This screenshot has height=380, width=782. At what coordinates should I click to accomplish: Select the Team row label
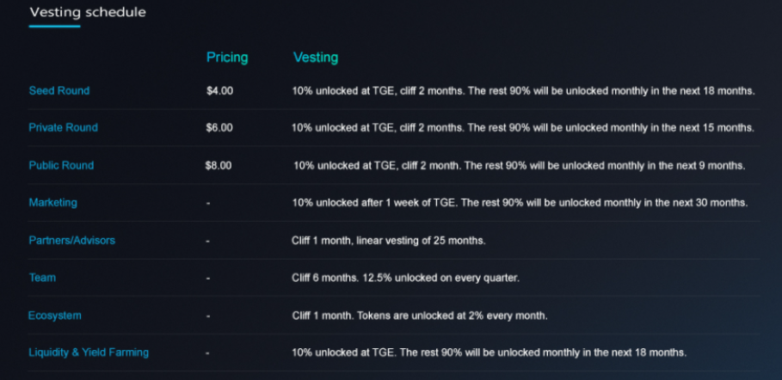[42, 278]
